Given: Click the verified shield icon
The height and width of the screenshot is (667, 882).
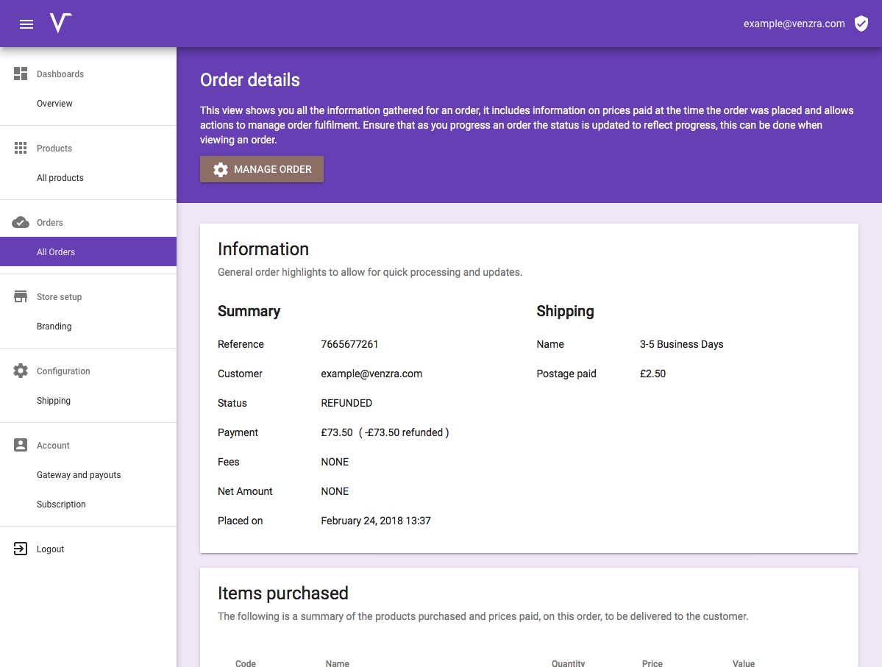Looking at the screenshot, I should (x=861, y=24).
